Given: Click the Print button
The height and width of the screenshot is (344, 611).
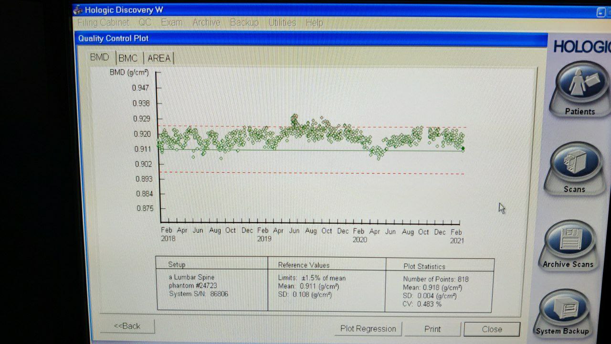Looking at the screenshot, I should pyautogui.click(x=432, y=329).
